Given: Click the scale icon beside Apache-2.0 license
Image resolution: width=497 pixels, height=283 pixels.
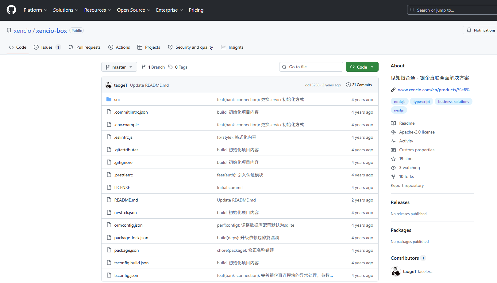Looking at the screenshot, I should [x=393, y=132].
